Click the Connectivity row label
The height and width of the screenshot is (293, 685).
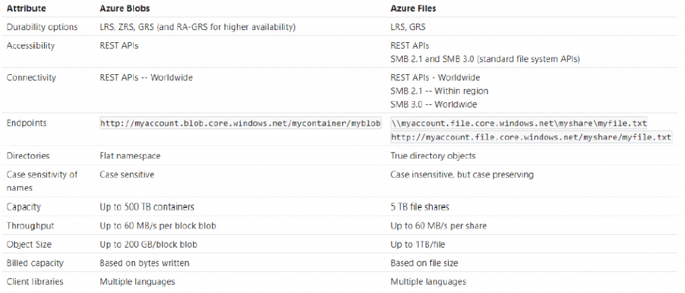31,78
